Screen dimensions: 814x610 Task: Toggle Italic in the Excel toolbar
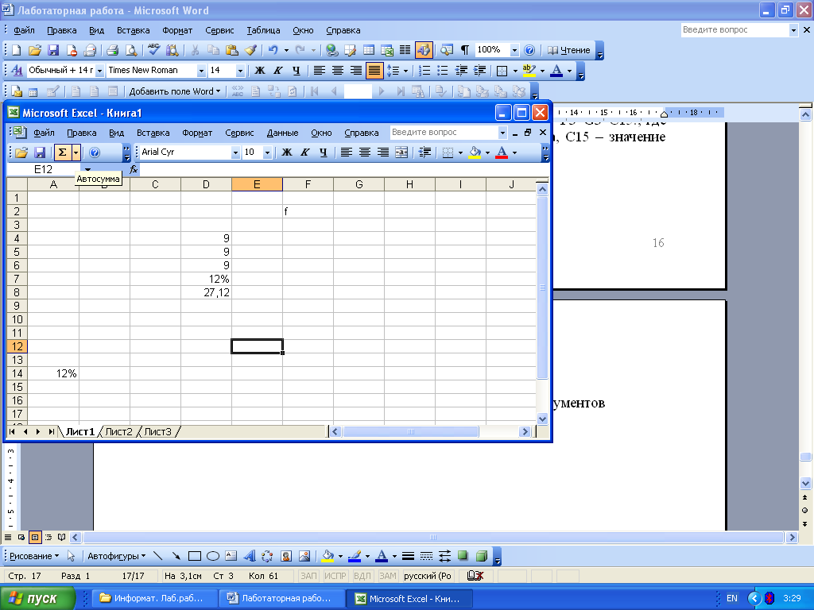pos(304,152)
